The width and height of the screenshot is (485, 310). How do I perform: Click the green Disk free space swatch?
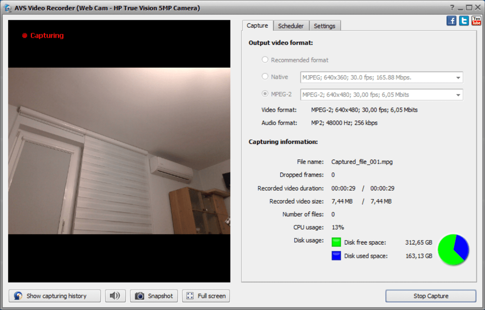pyautogui.click(x=336, y=242)
